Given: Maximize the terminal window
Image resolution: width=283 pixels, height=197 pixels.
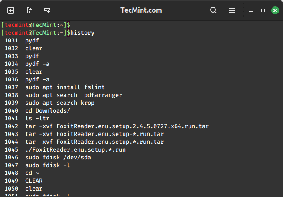Looking at the screenshot, I should [263, 10].
